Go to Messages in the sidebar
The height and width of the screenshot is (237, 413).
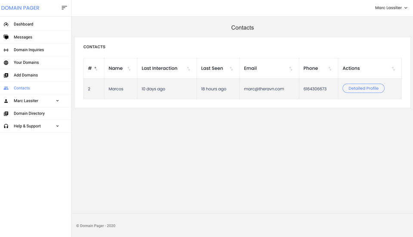click(36, 37)
